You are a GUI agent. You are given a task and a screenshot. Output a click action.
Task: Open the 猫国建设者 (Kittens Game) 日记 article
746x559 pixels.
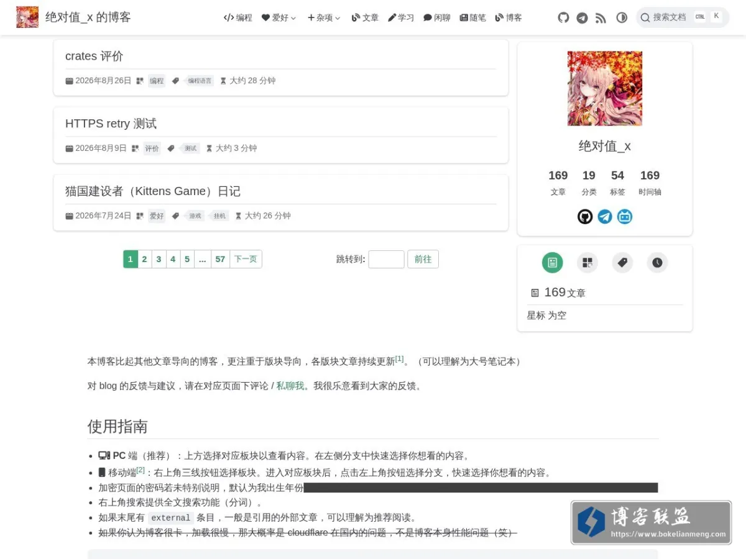click(x=153, y=191)
